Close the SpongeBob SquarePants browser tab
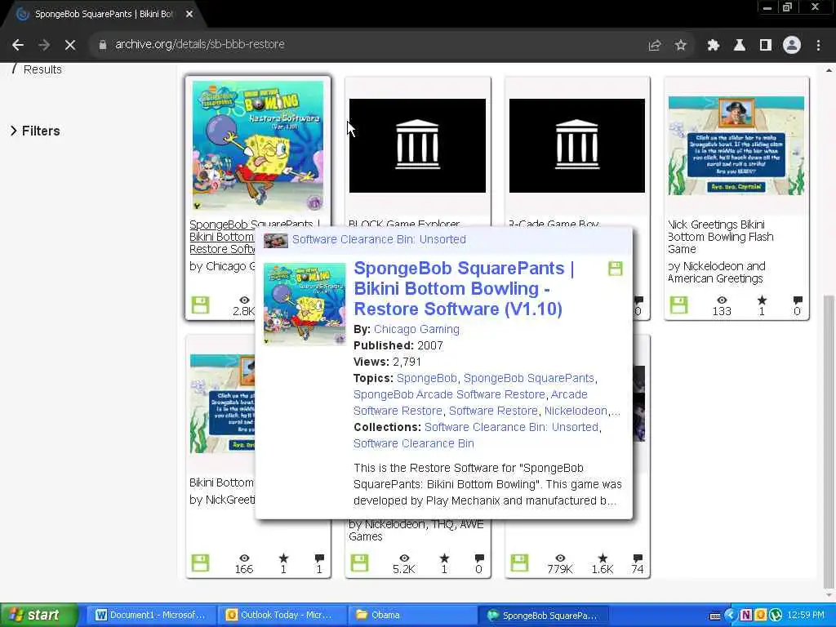836x627 pixels. pyautogui.click(x=189, y=15)
